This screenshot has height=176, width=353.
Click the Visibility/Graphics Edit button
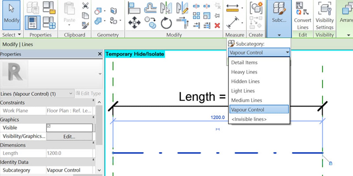tap(69, 136)
